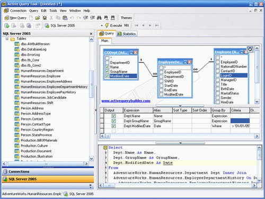The image size is (265, 199).
Task: Click the add connection icon with green plus
Action: [7, 25]
